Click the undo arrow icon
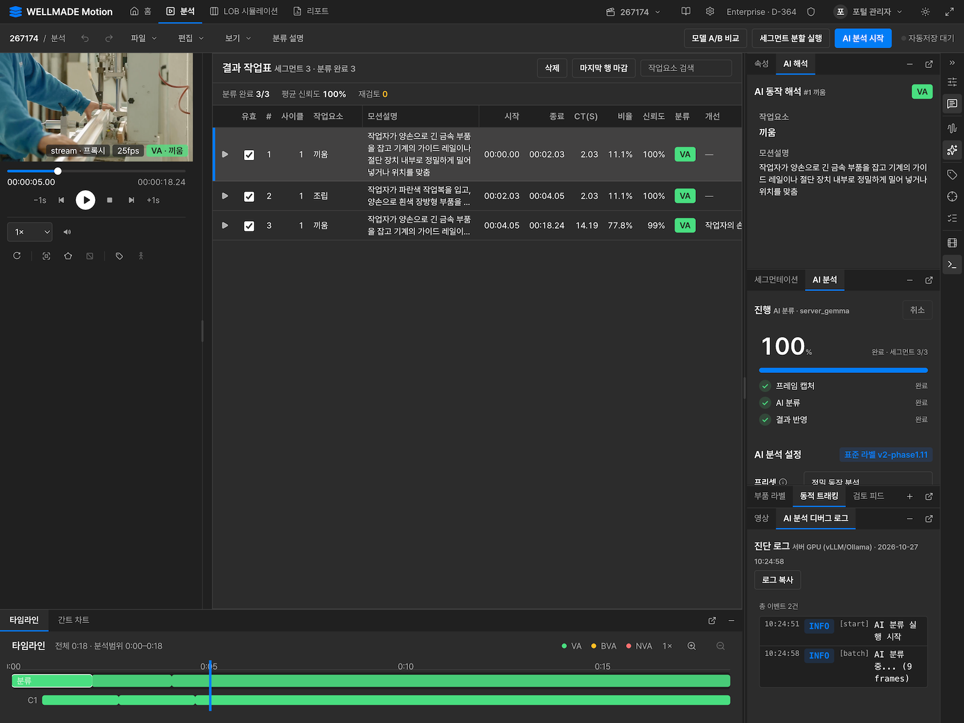 pos(85,39)
